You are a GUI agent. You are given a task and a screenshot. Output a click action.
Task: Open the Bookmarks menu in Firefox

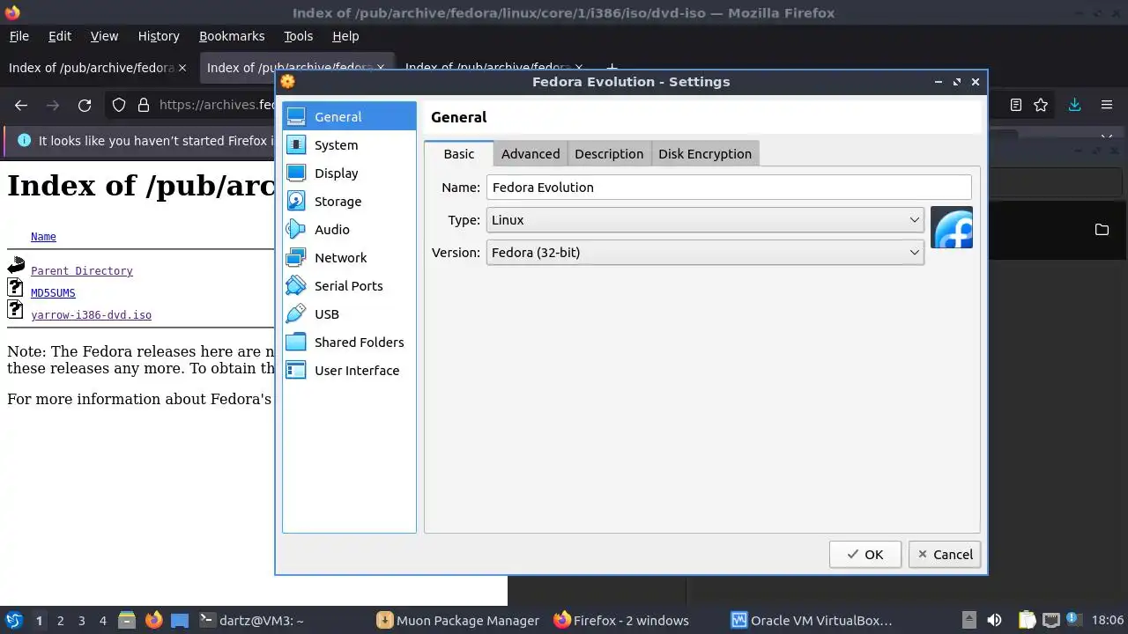[232, 36]
